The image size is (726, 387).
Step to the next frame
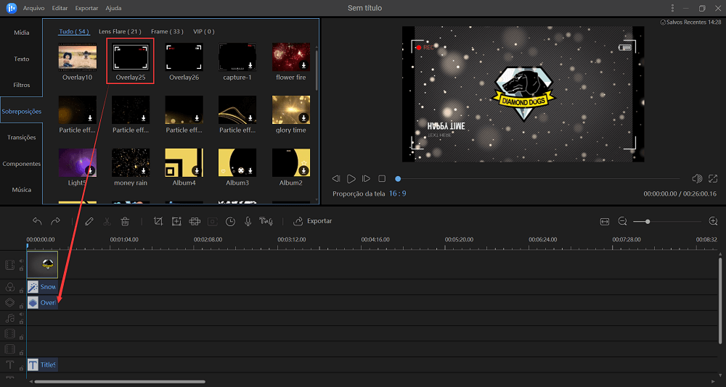coord(366,178)
